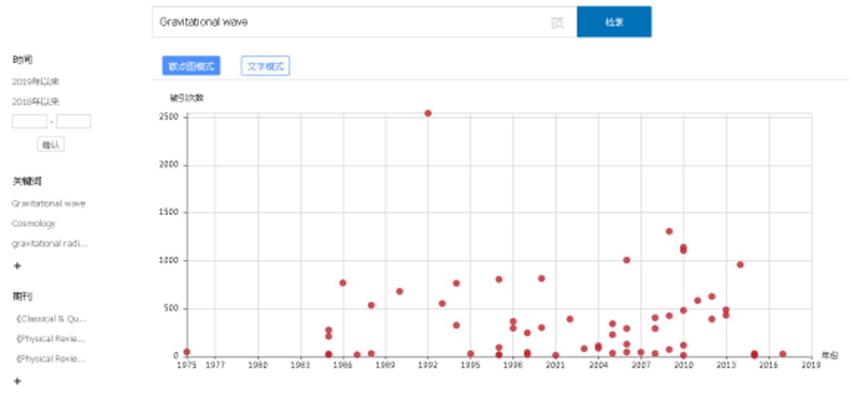Click the 2014 point near 950 citations
The height and width of the screenshot is (393, 851).
tap(740, 265)
